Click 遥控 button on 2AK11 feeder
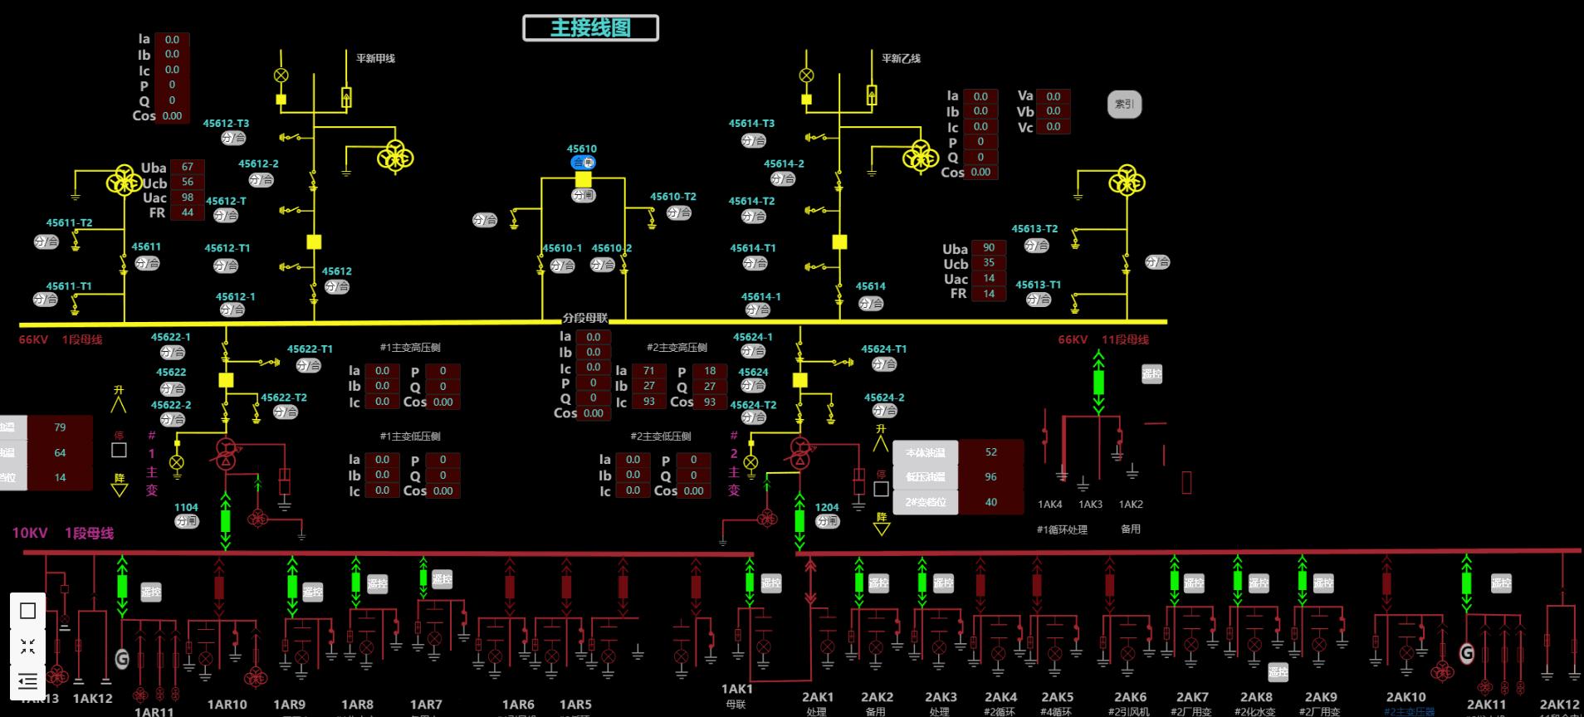 point(1501,583)
